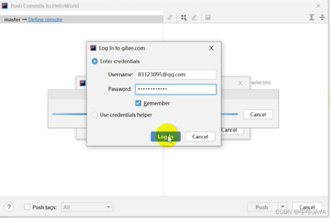
Task: Close the dialog behind the login window
Action: tap(240, 83)
